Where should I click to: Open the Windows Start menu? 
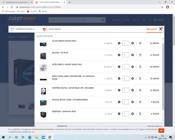(3, 137)
